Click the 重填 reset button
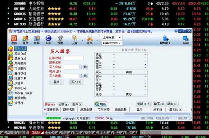The width and height of the screenshot is (209, 138). pos(56,82)
